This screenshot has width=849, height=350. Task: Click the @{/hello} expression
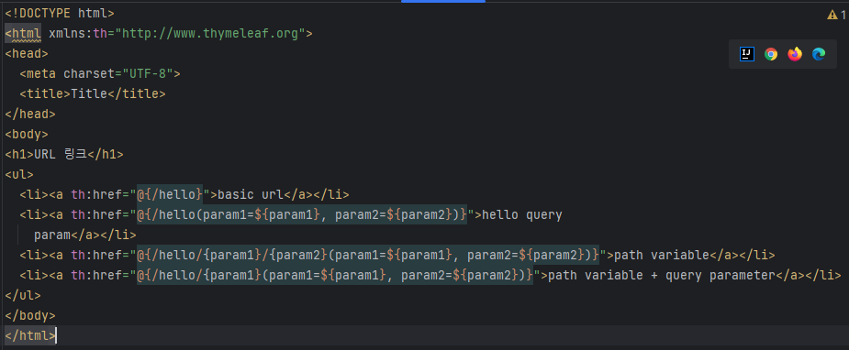(x=170, y=194)
